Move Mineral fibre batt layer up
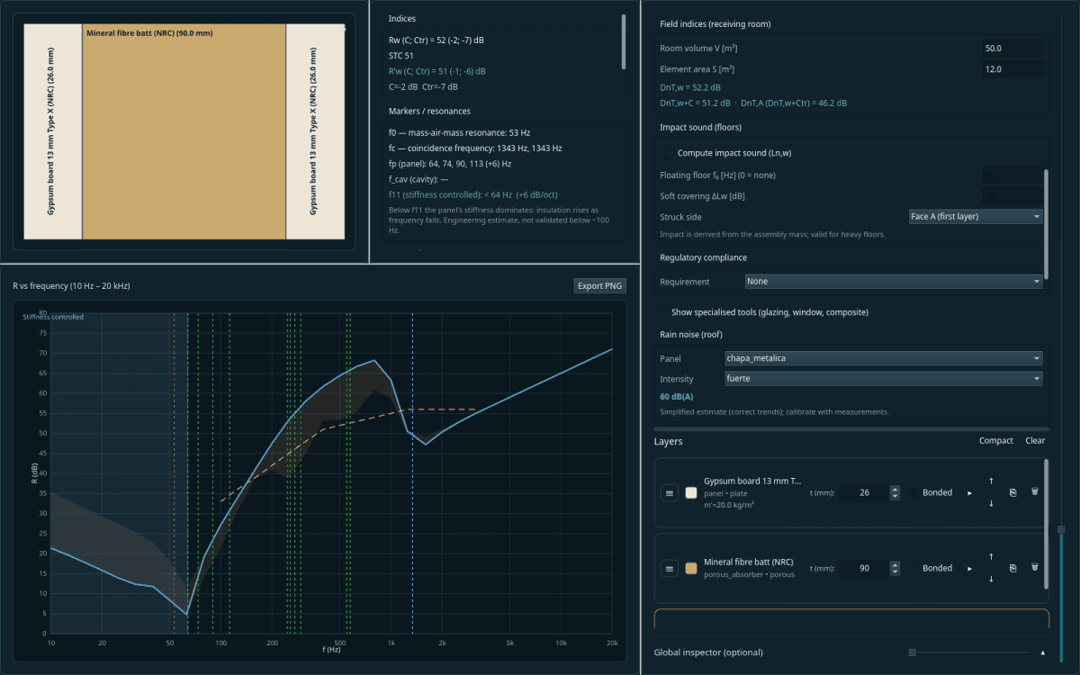Screen dimensions: 1080x675 991,557
